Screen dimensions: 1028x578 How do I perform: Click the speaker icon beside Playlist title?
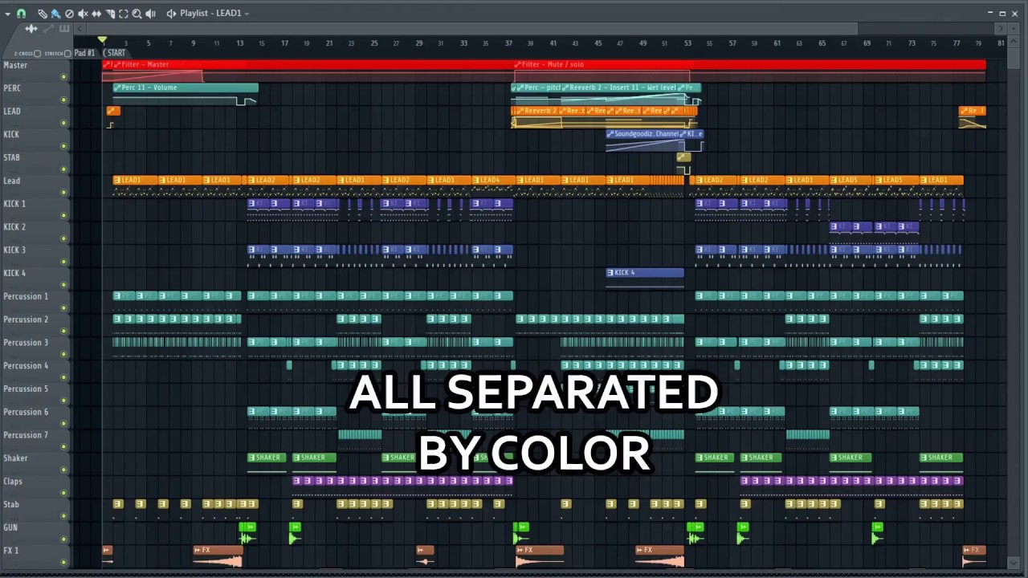[171, 14]
